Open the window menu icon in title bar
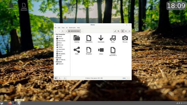This screenshot has width=187, height=105. point(55,25)
